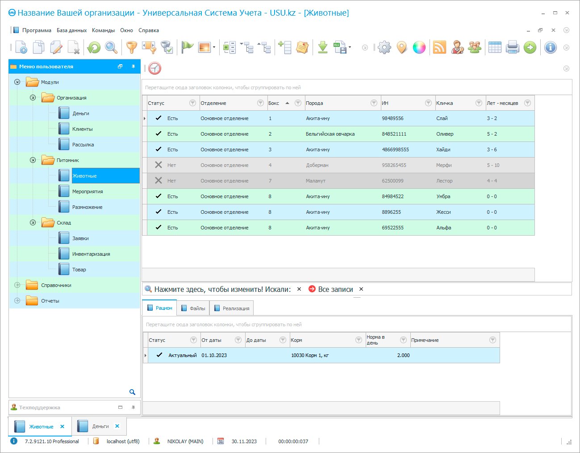Click the orange funnel filter icon

click(132, 47)
